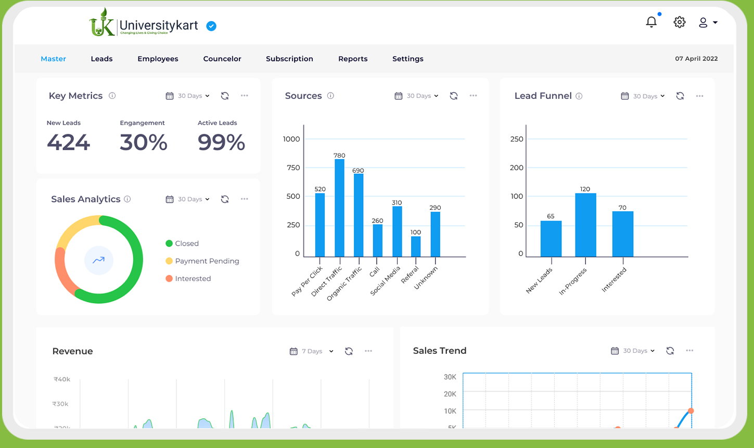
Task: Expand the Key Metrics 30 Days dropdown
Action: (194, 96)
